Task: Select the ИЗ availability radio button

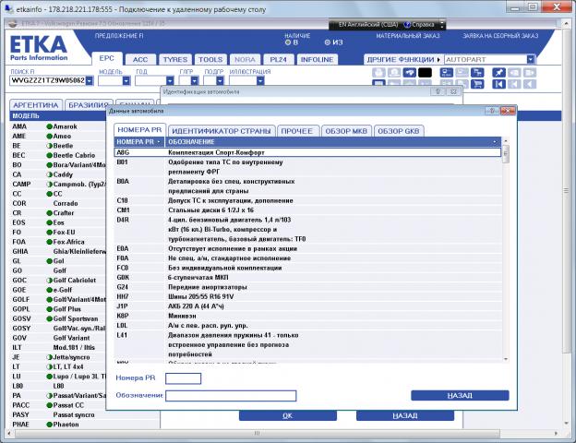Action: [328, 42]
